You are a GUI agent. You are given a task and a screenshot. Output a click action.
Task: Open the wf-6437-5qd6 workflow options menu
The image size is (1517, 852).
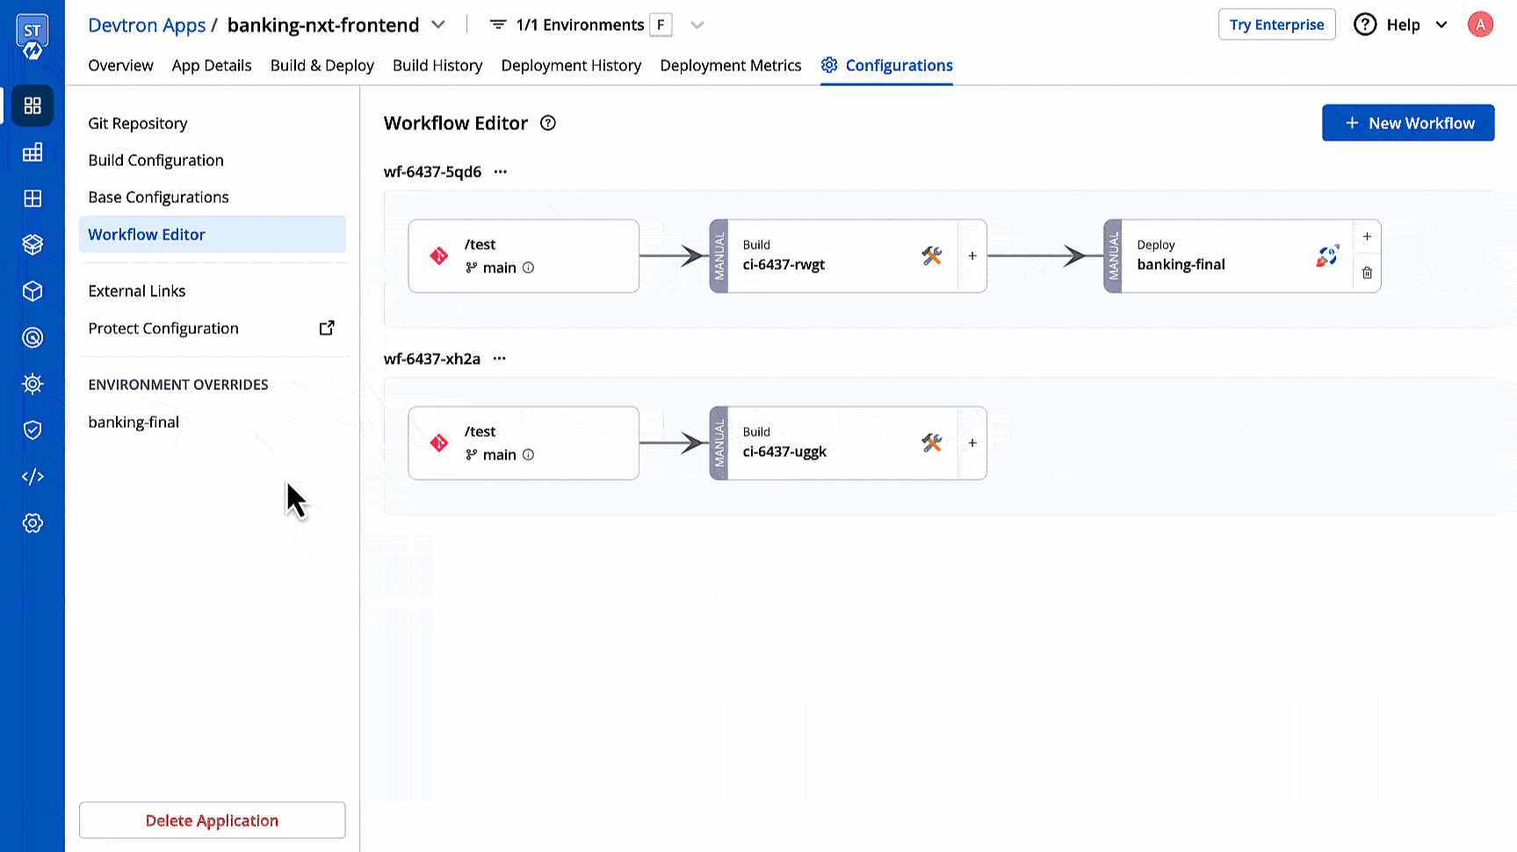pos(500,171)
